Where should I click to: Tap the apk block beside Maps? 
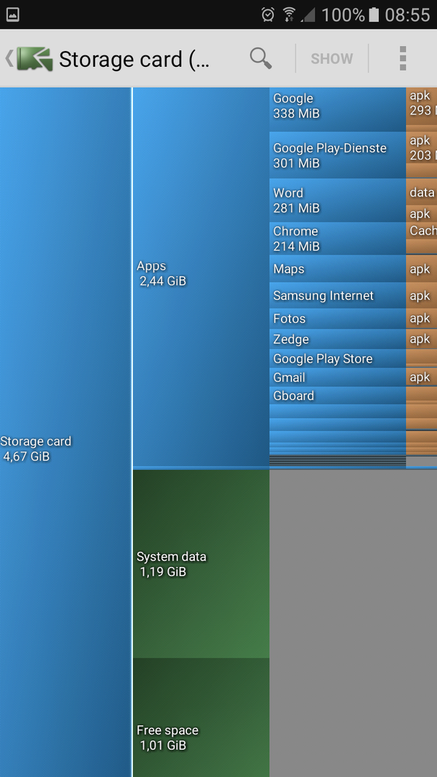click(422, 269)
